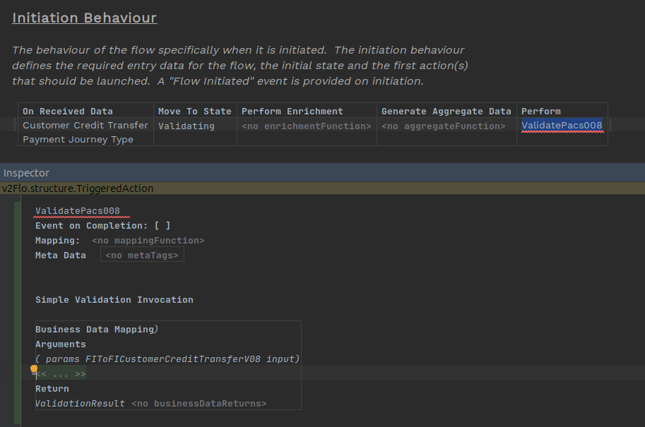Click ValidatePacs008 name in the Inspector
The width and height of the screenshot is (645, 427).
pyautogui.click(x=77, y=211)
